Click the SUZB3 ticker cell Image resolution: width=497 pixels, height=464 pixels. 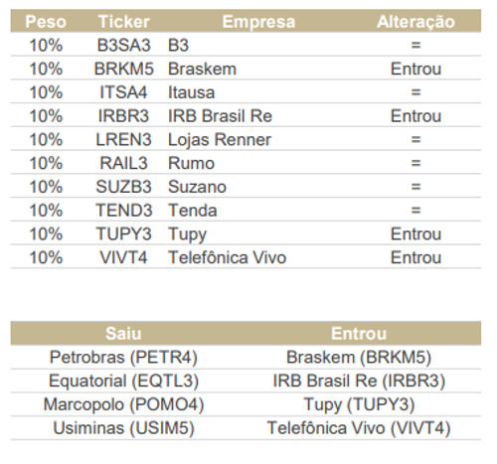[124, 187]
